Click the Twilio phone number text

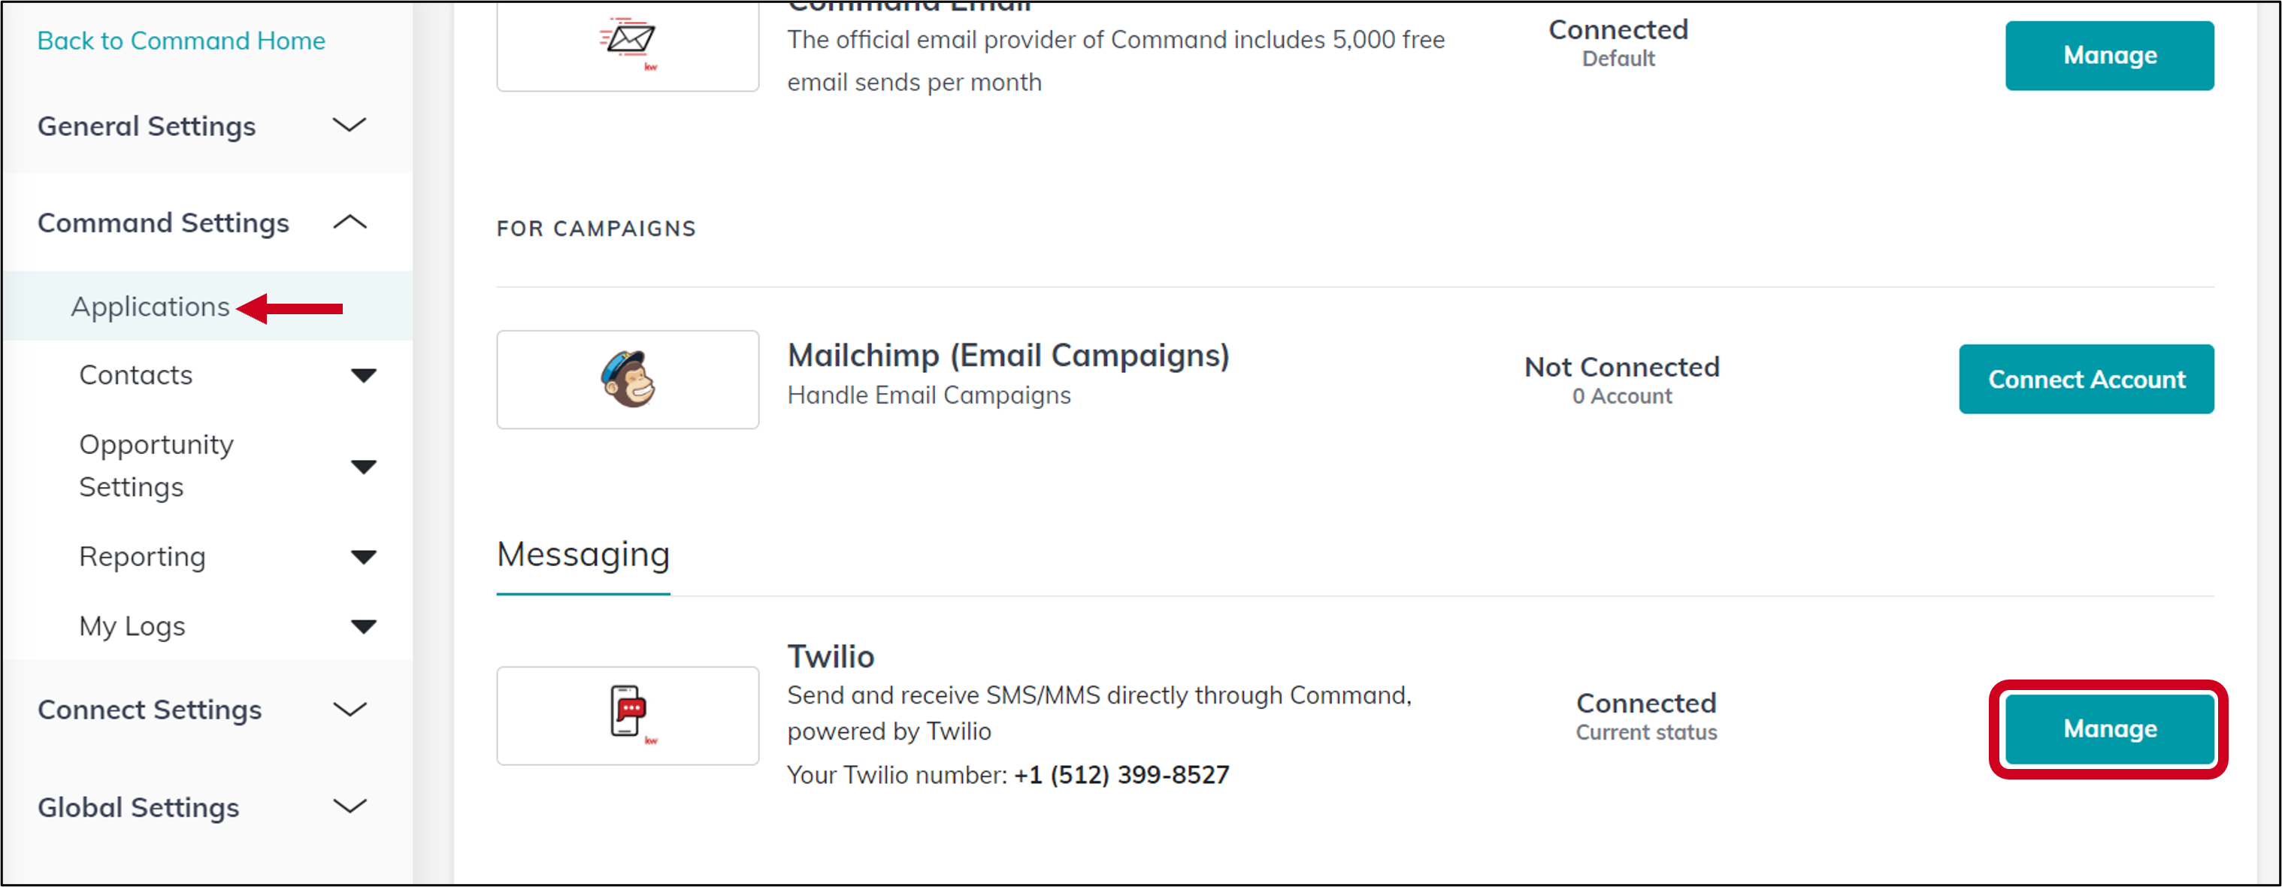pyautogui.click(x=1121, y=775)
